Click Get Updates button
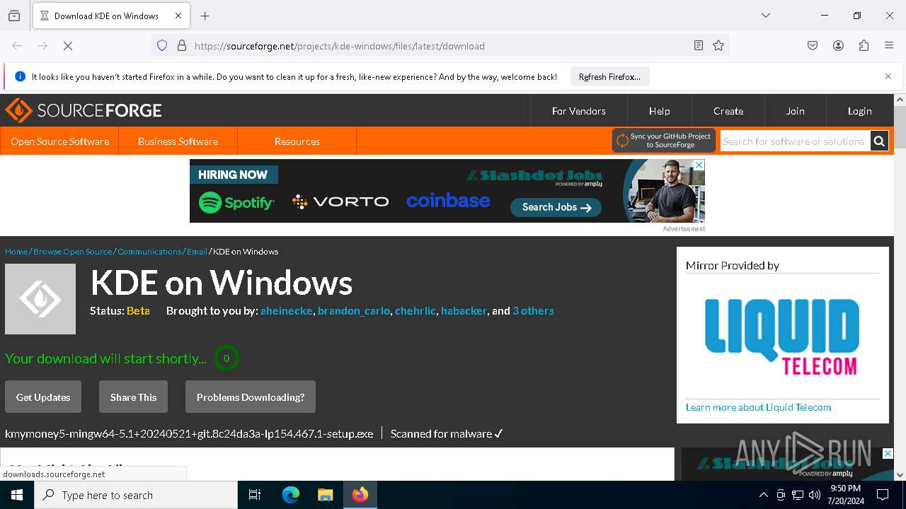This screenshot has width=906, height=509. pos(43,397)
